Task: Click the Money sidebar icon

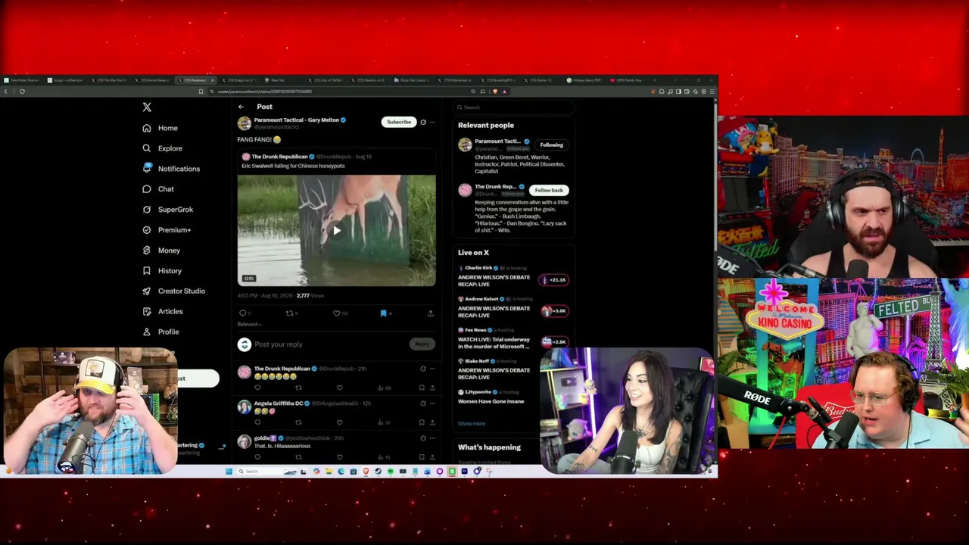Action: coord(147,251)
